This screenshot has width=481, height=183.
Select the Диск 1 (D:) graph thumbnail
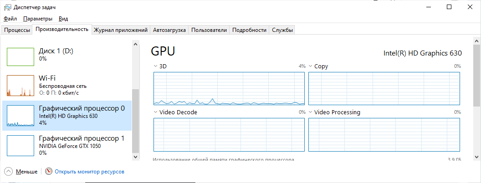click(20, 56)
